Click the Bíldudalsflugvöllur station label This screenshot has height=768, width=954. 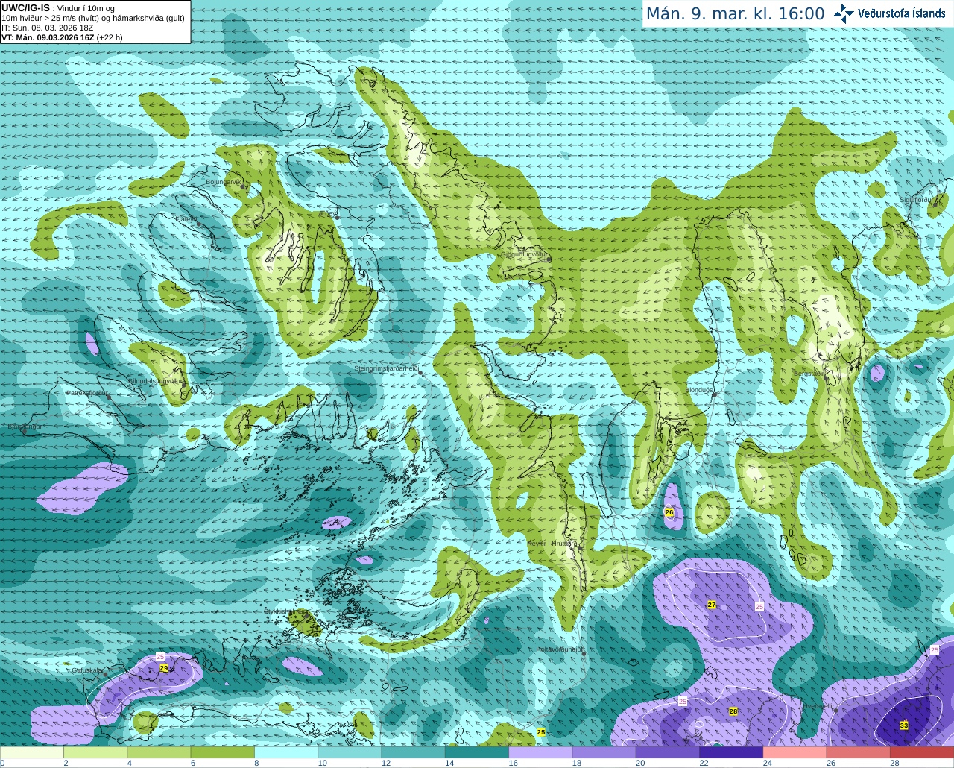click(x=155, y=380)
